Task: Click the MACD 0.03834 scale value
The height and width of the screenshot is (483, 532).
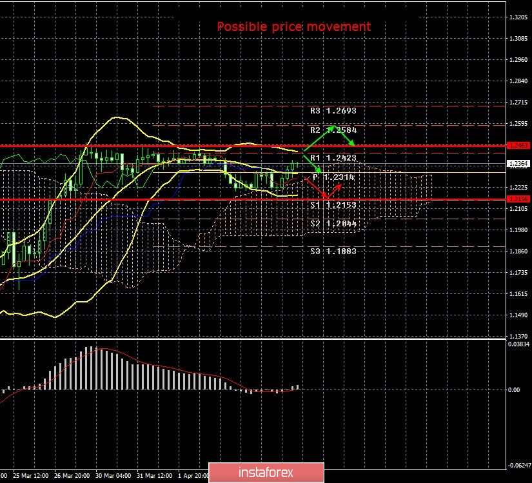Action: coord(519,344)
